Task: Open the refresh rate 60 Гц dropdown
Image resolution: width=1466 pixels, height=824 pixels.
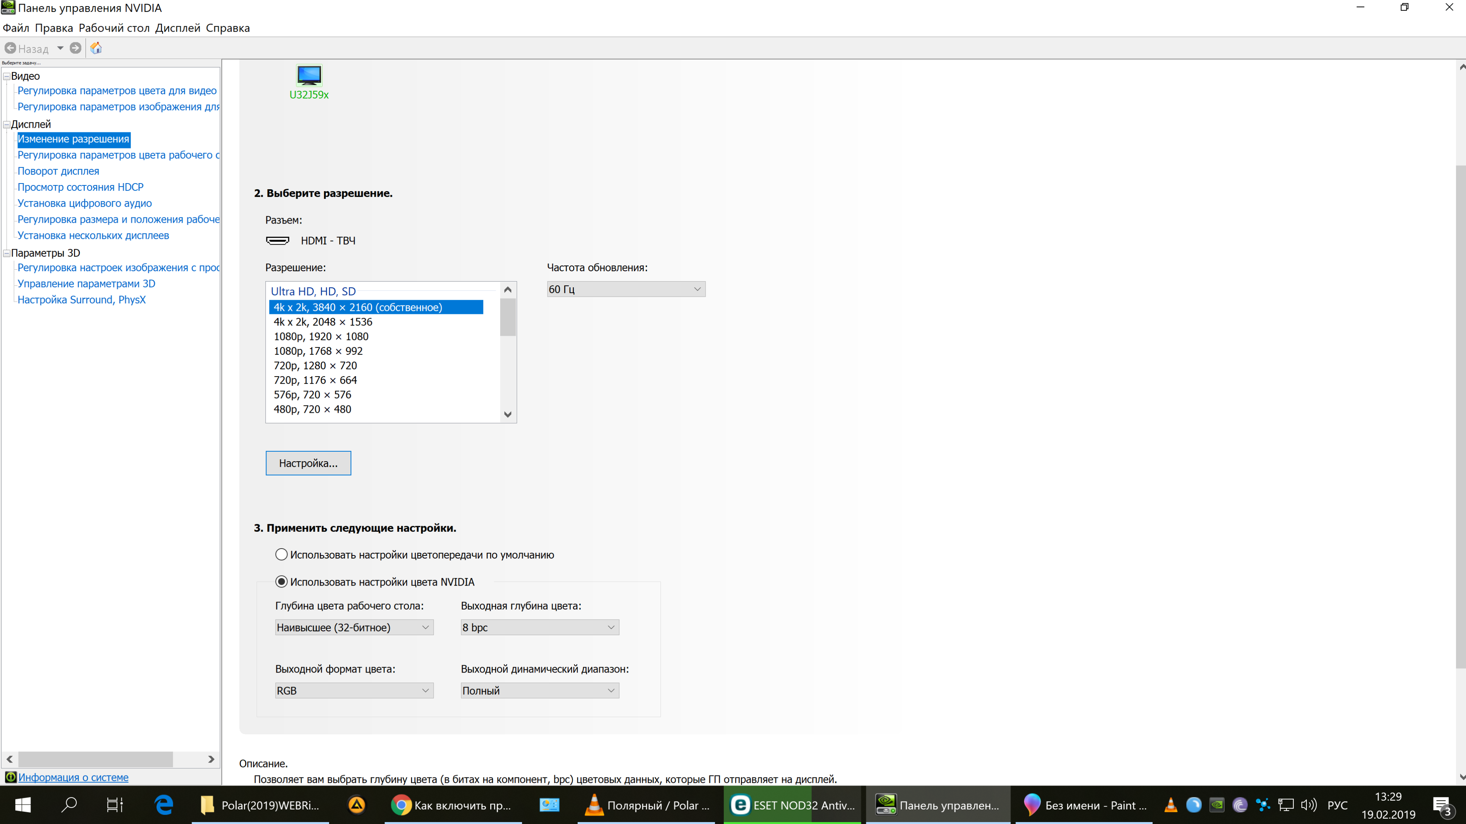Action: pos(626,290)
